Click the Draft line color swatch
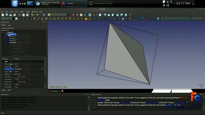This screenshot has height=115, width=205. [x=13, y=19]
